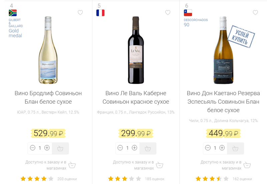The image size is (267, 184).
Task: Decrease quantity of Ле Валь wine
Action: (x=120, y=148)
